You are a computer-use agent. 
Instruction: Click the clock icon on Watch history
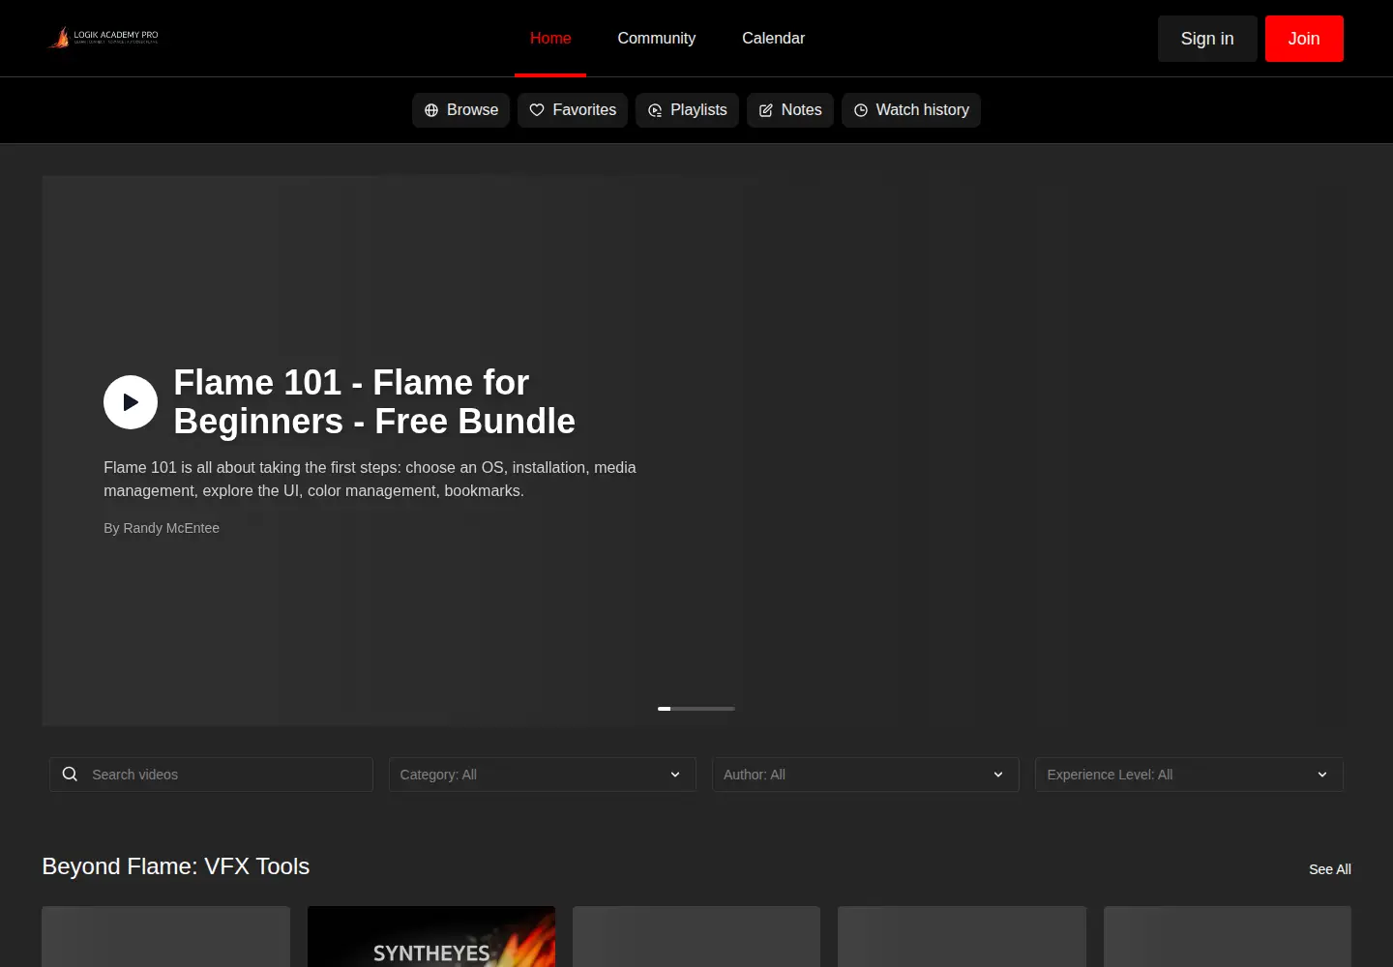[861, 110]
